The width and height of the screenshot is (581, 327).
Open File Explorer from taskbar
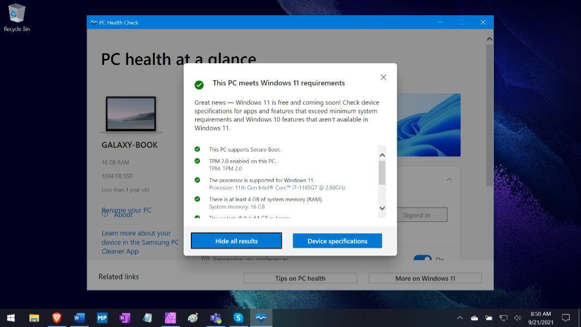coord(34,318)
